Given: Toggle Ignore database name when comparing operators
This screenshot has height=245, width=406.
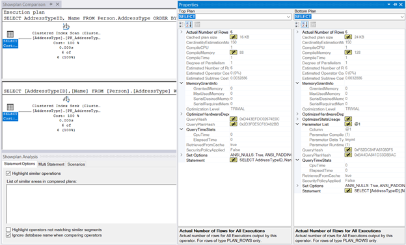Looking at the screenshot, I should click(x=8, y=235).
